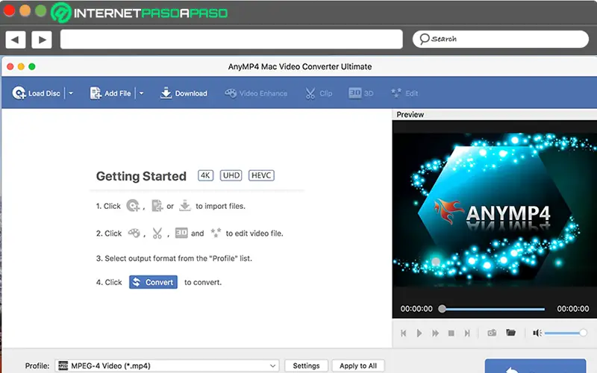Click the total time 00:00:00 on the right
The image size is (597, 373).
[572, 309]
